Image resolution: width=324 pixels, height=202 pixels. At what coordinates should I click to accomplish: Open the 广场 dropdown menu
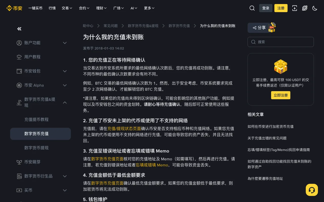point(119,8)
